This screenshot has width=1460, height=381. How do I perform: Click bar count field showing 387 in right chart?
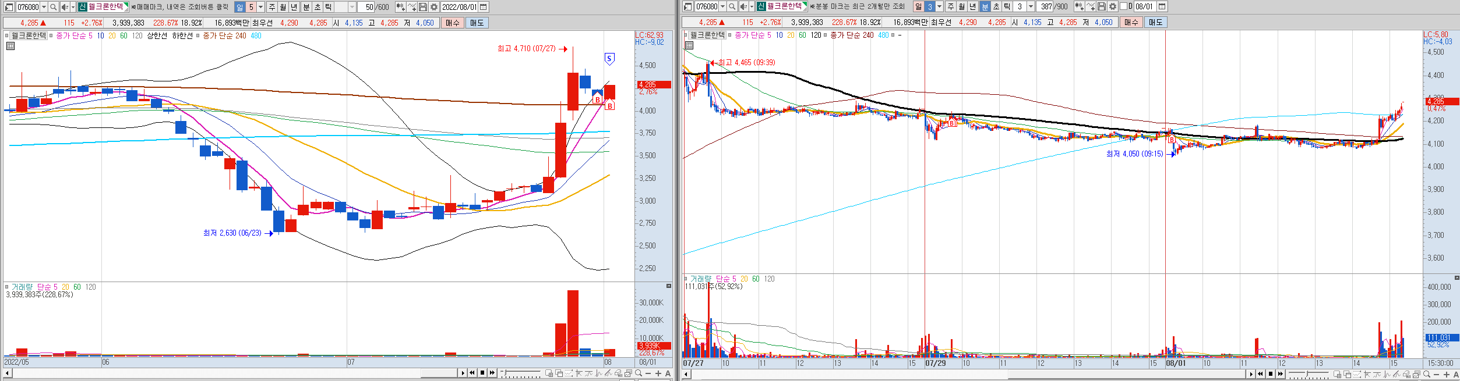pos(1045,6)
